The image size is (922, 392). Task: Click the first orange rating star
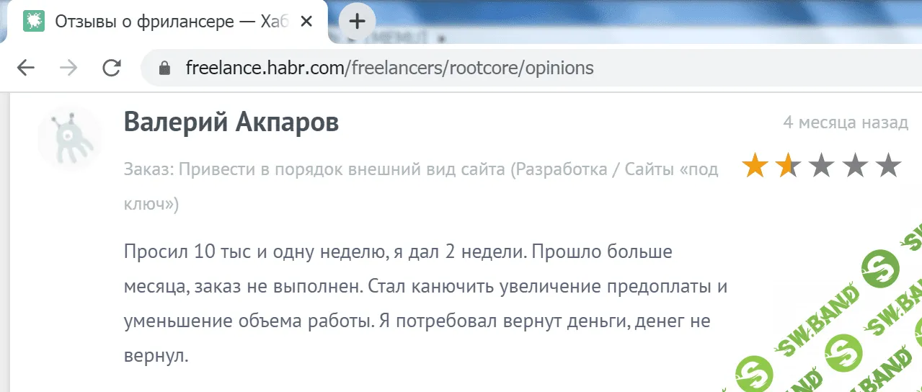(755, 166)
